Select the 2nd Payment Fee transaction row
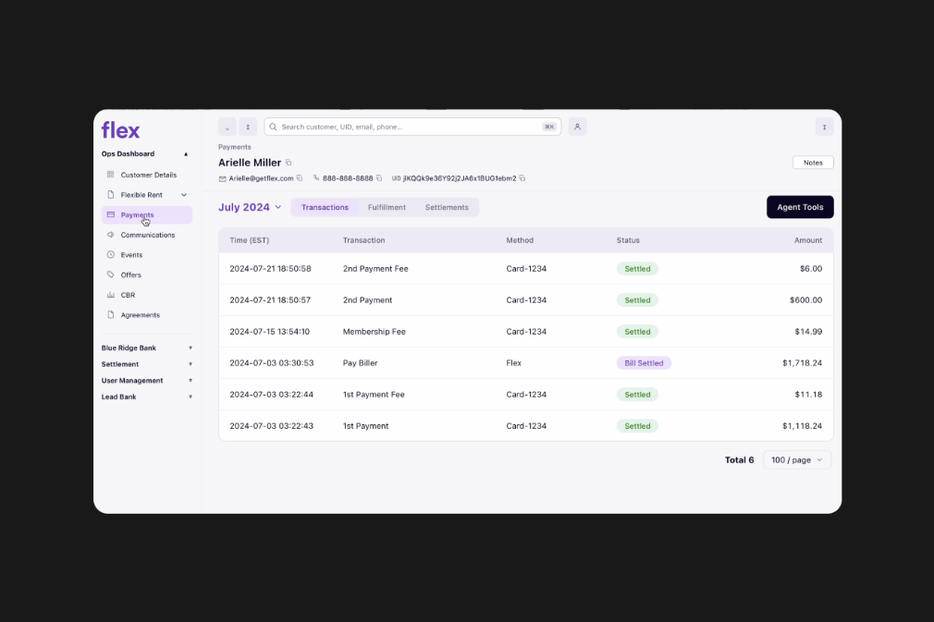This screenshot has height=622, width=934. 526,268
